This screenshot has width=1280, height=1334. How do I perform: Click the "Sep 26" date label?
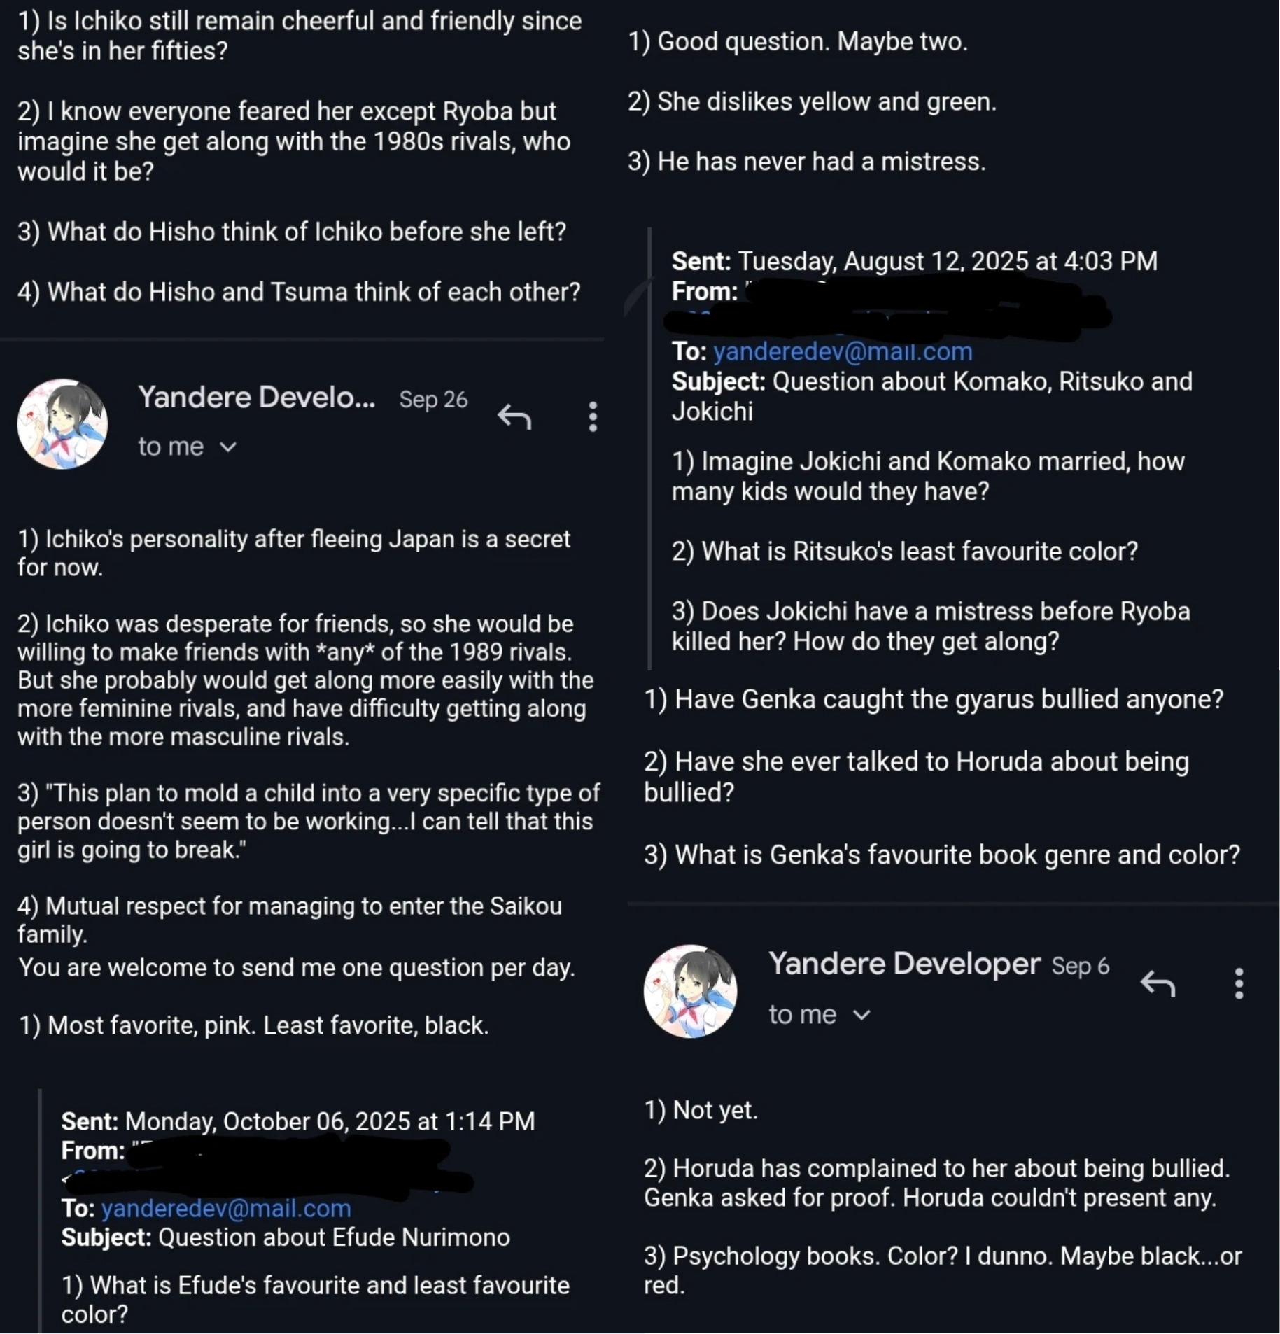click(433, 399)
